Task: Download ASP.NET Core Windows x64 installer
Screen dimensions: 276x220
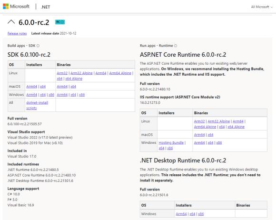Action: coord(162,148)
